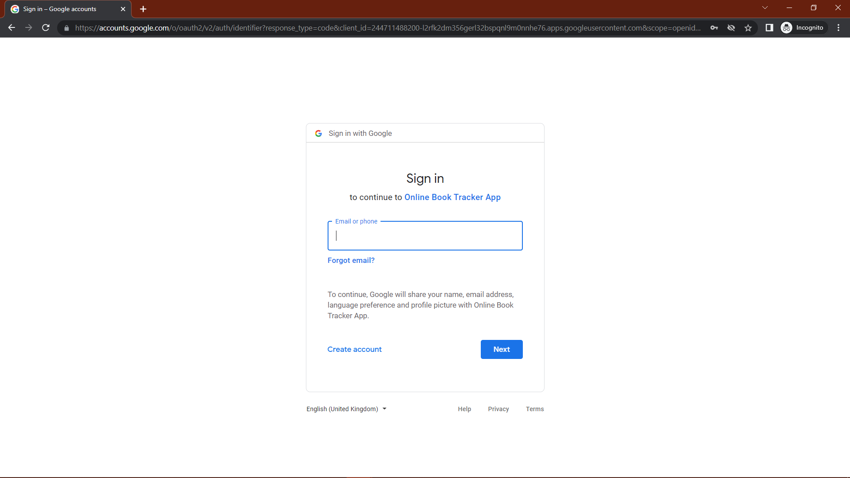
Task: Reload the current page
Action: point(46,27)
